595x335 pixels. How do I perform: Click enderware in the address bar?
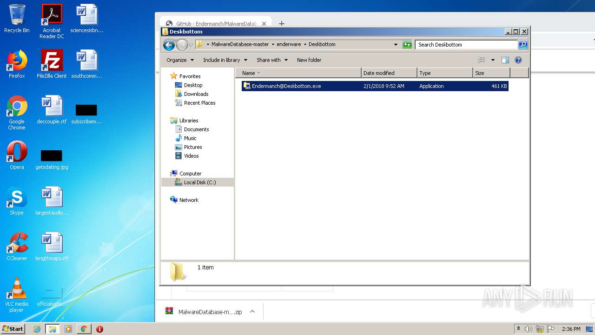click(x=289, y=45)
